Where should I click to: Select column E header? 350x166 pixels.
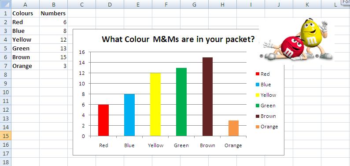[138, 4]
